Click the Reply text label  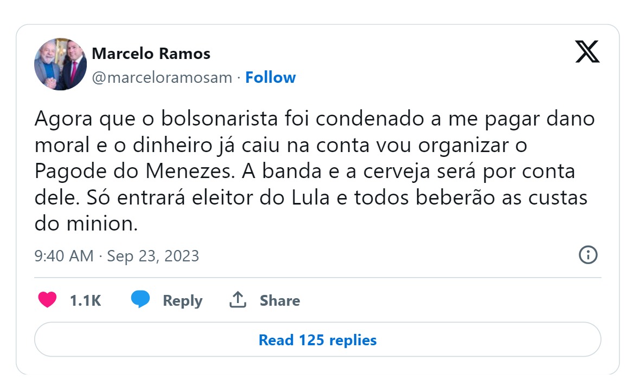(x=182, y=300)
